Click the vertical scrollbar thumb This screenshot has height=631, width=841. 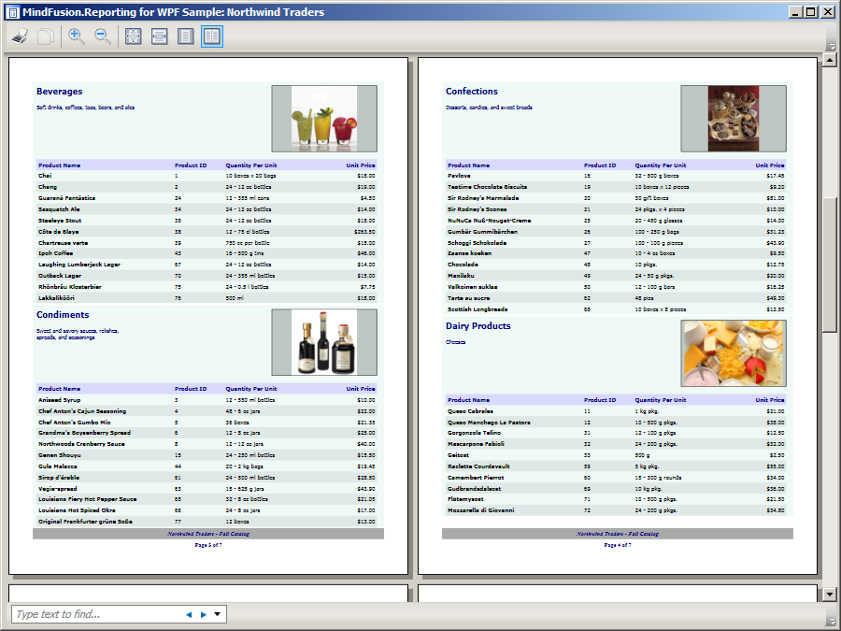pos(829,265)
